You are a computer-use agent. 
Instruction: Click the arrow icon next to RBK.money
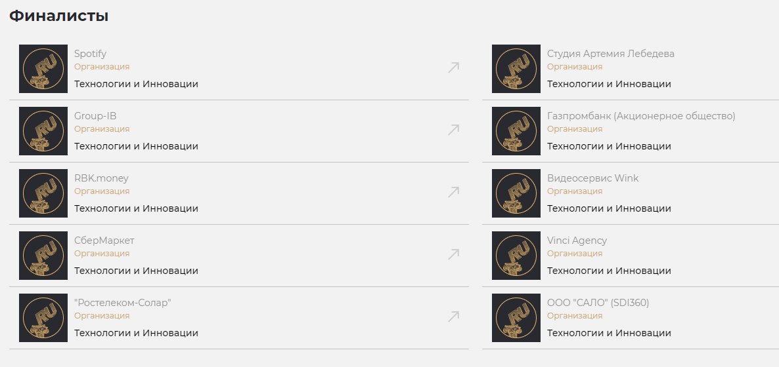[x=453, y=192]
